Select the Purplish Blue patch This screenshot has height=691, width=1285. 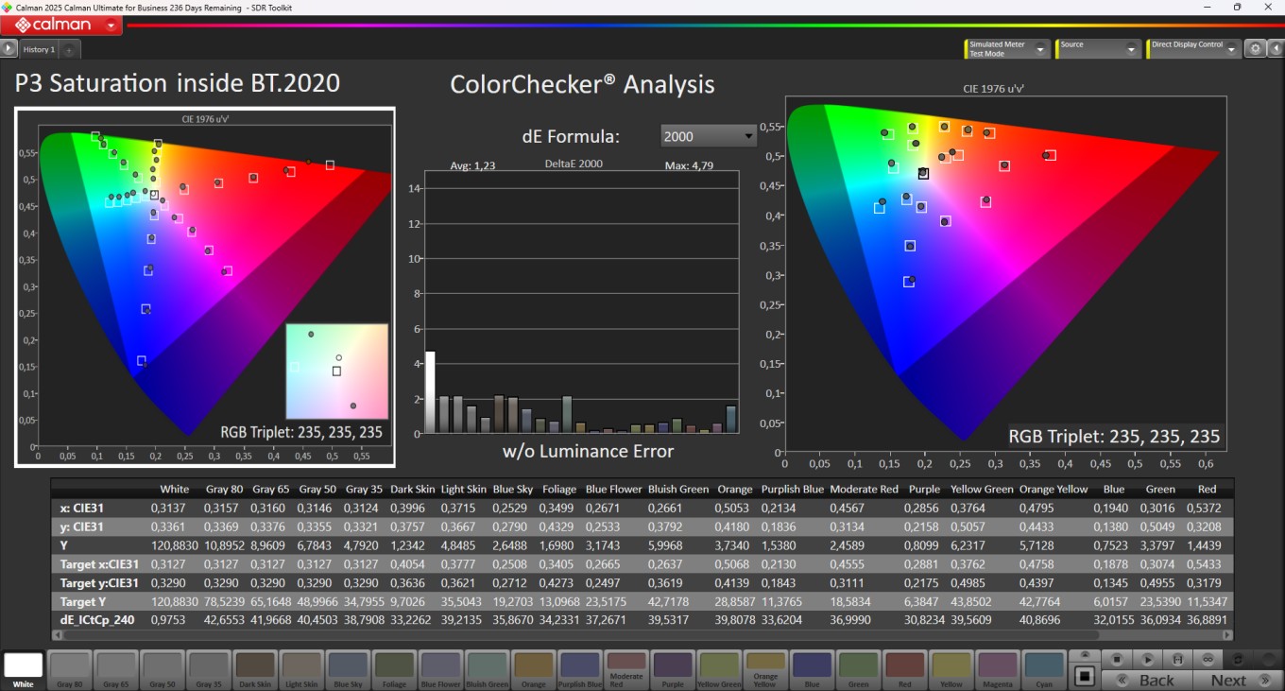[579, 669]
